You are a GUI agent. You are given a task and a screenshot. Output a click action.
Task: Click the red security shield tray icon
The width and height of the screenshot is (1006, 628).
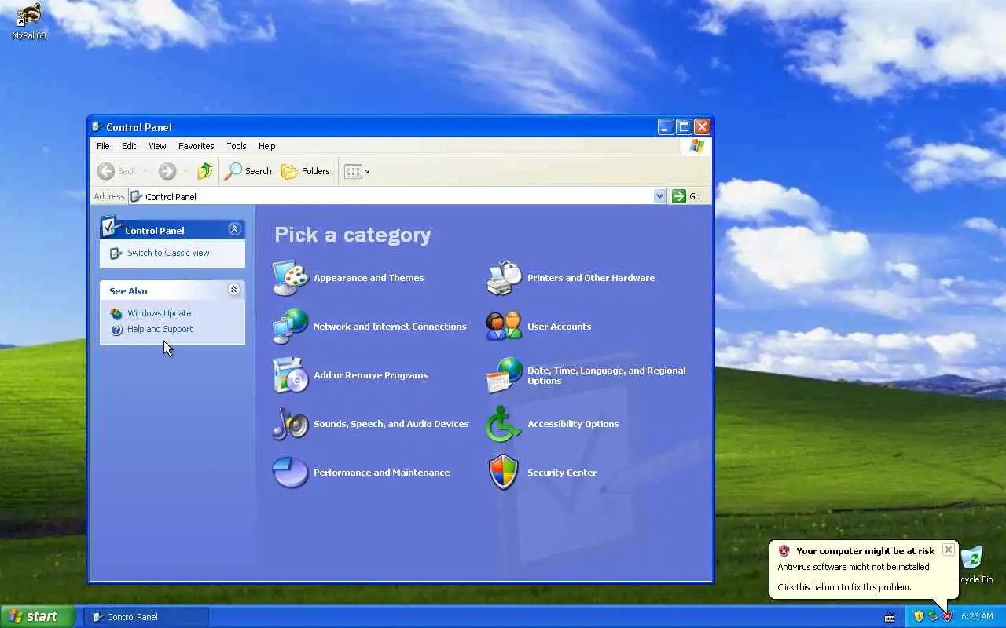947,617
